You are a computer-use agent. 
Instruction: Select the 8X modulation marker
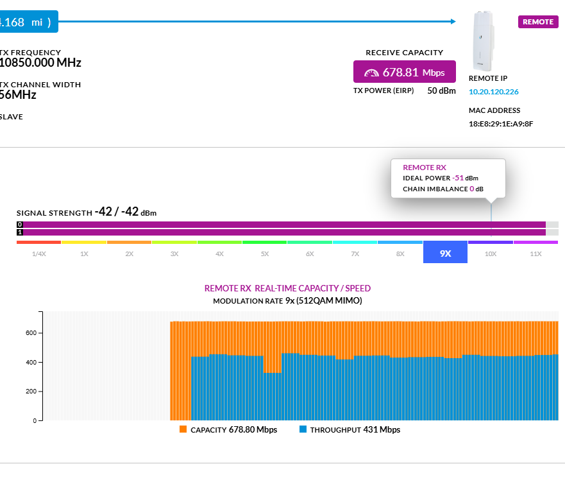pos(400,254)
